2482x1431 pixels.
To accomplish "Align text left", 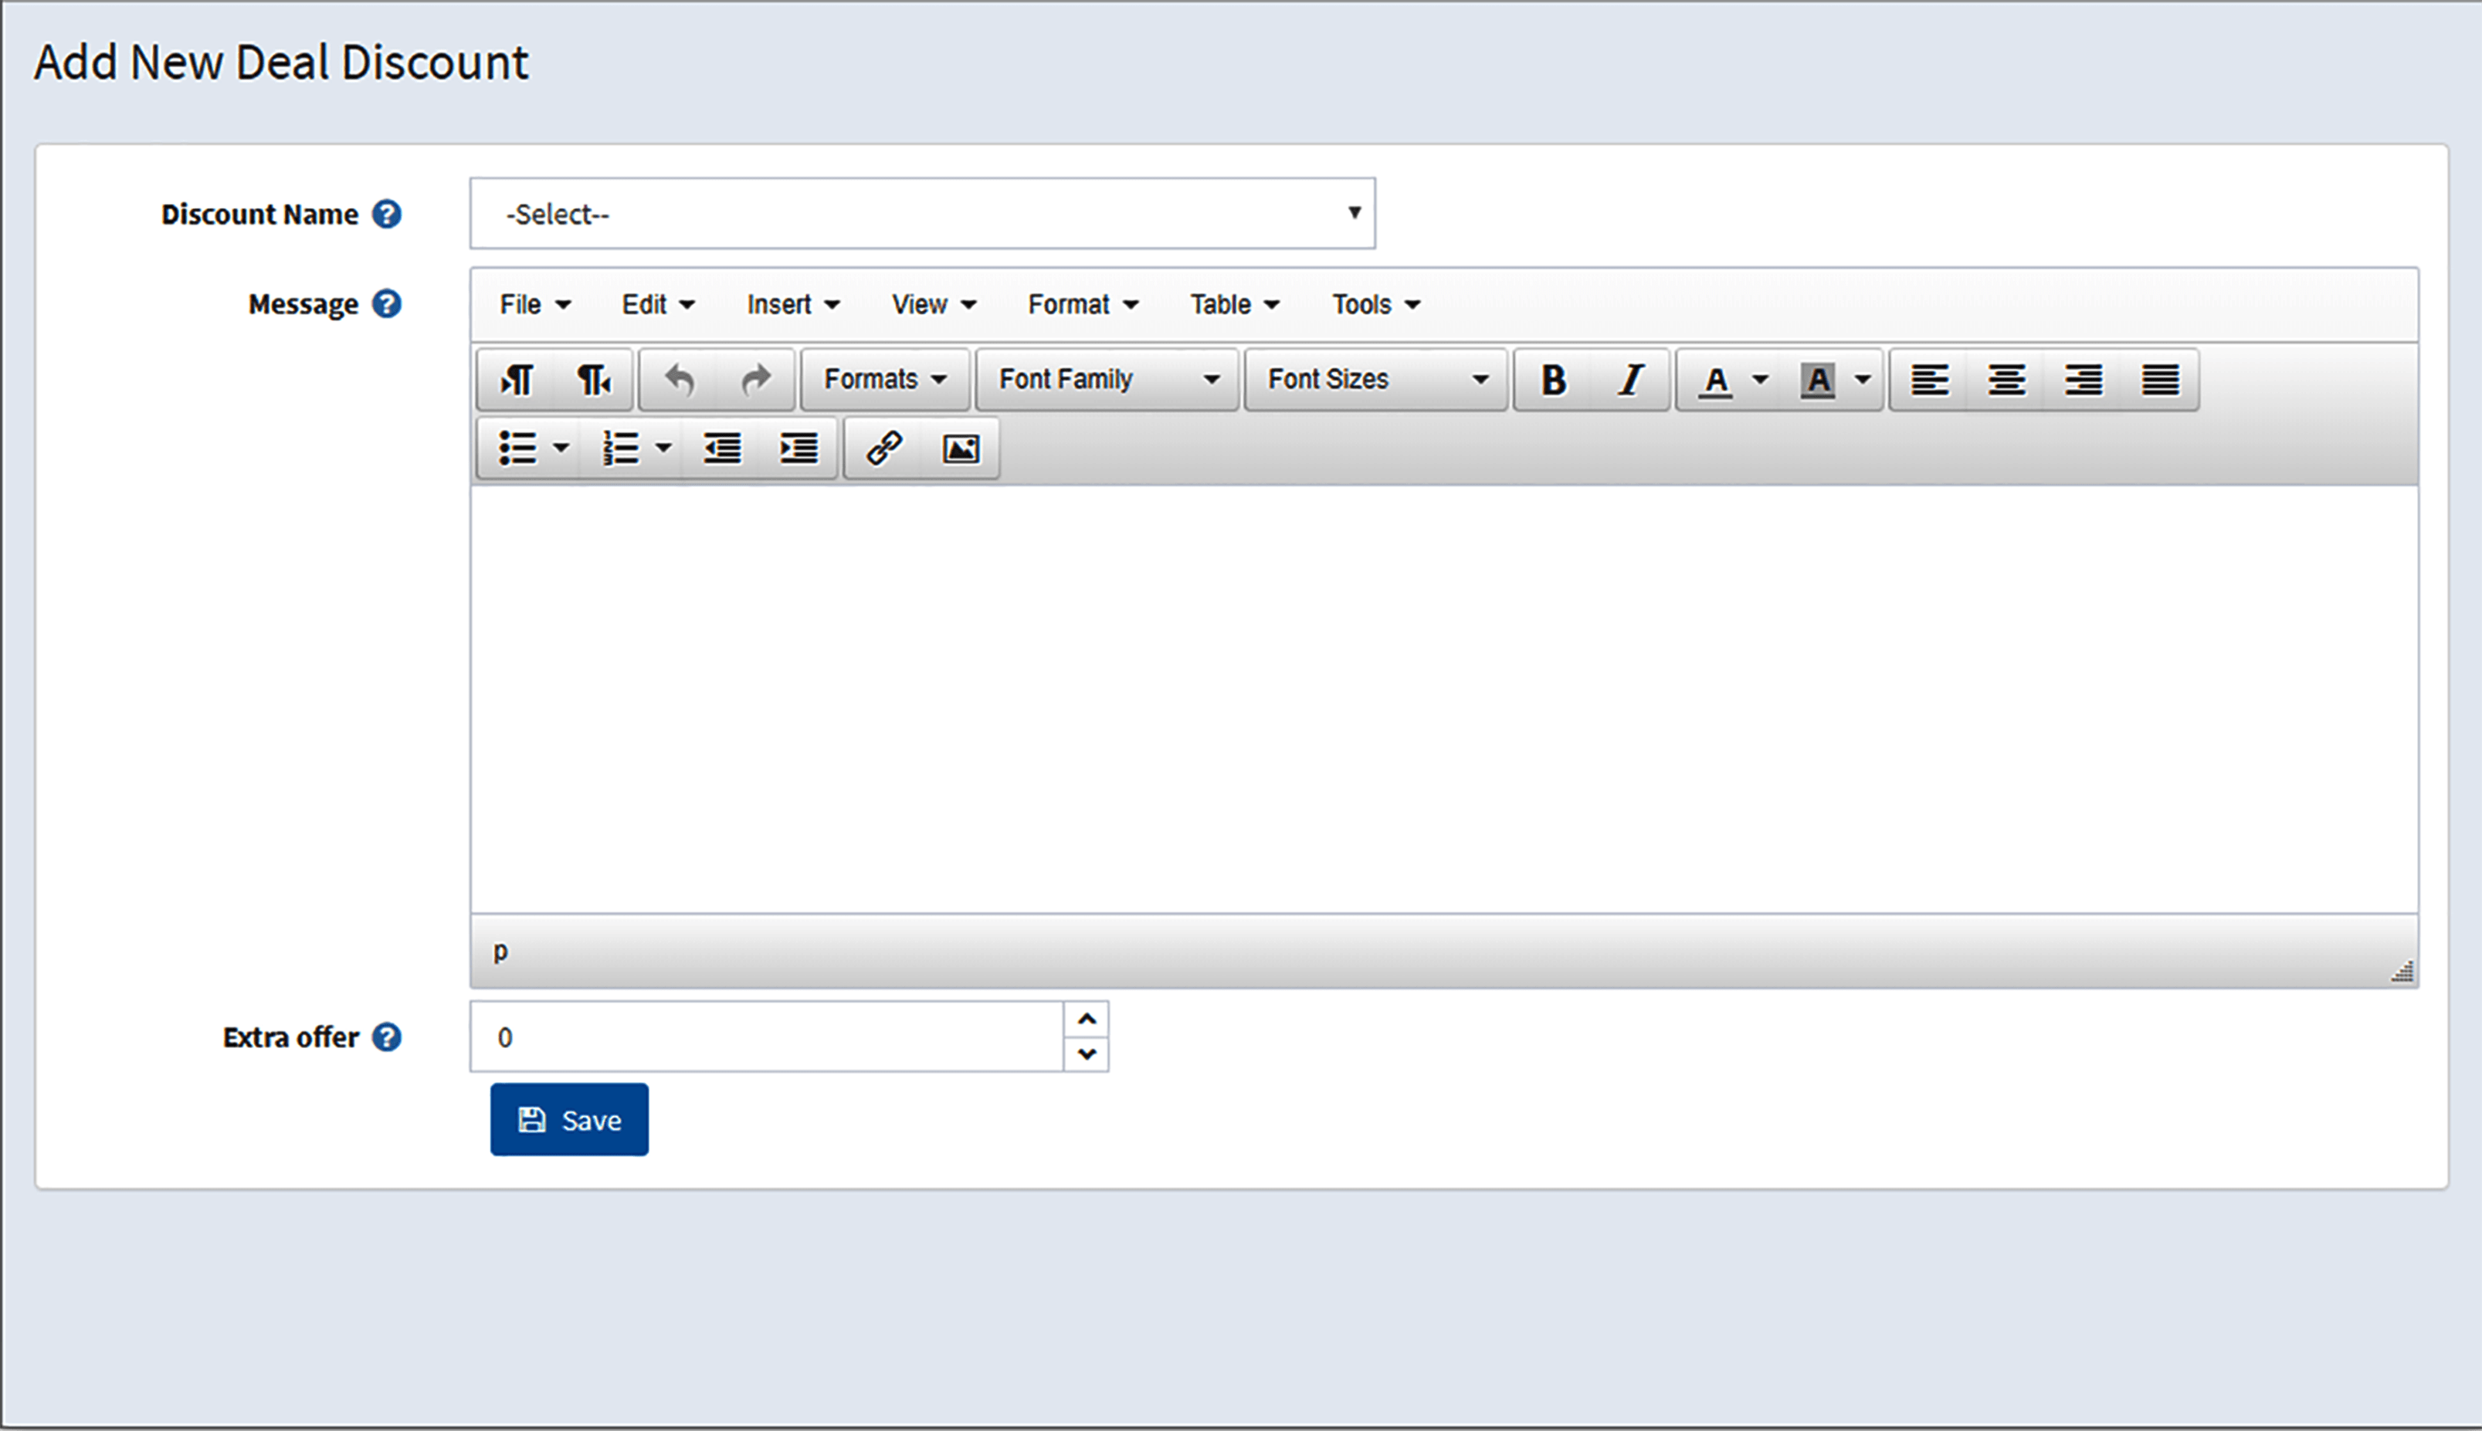I will coord(1929,380).
